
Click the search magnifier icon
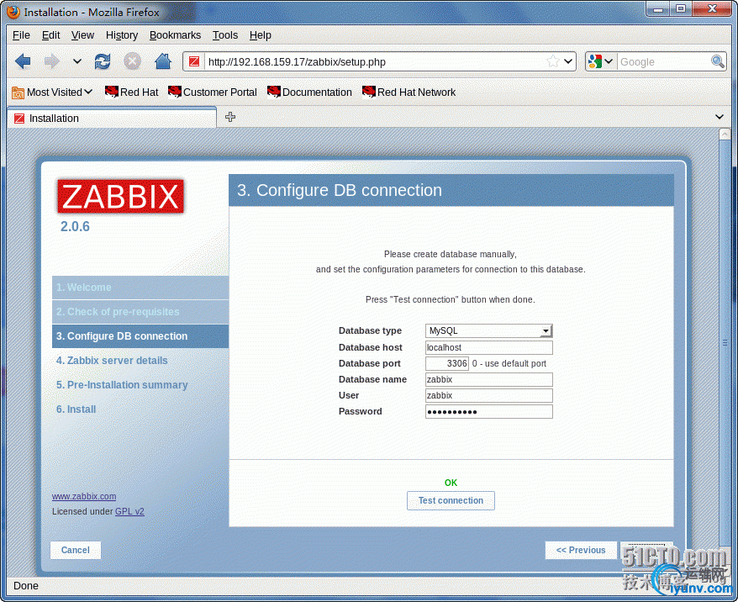717,61
